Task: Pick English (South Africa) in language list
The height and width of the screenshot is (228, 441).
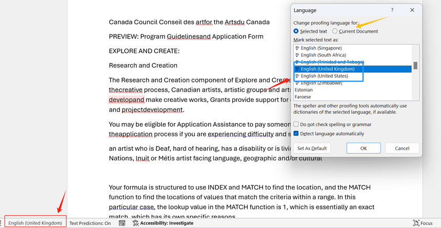Action: pos(324,55)
